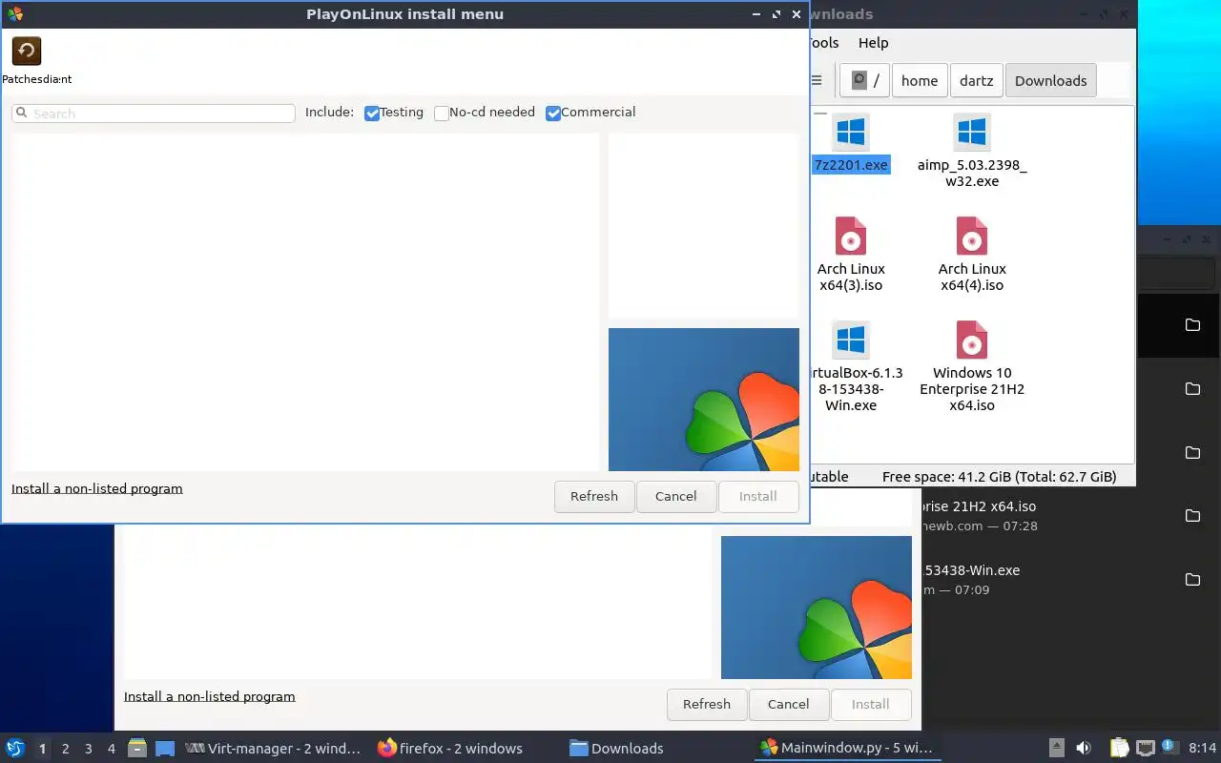Click the list view icon in file manager toolbar
The image size is (1221, 763).
point(817,81)
